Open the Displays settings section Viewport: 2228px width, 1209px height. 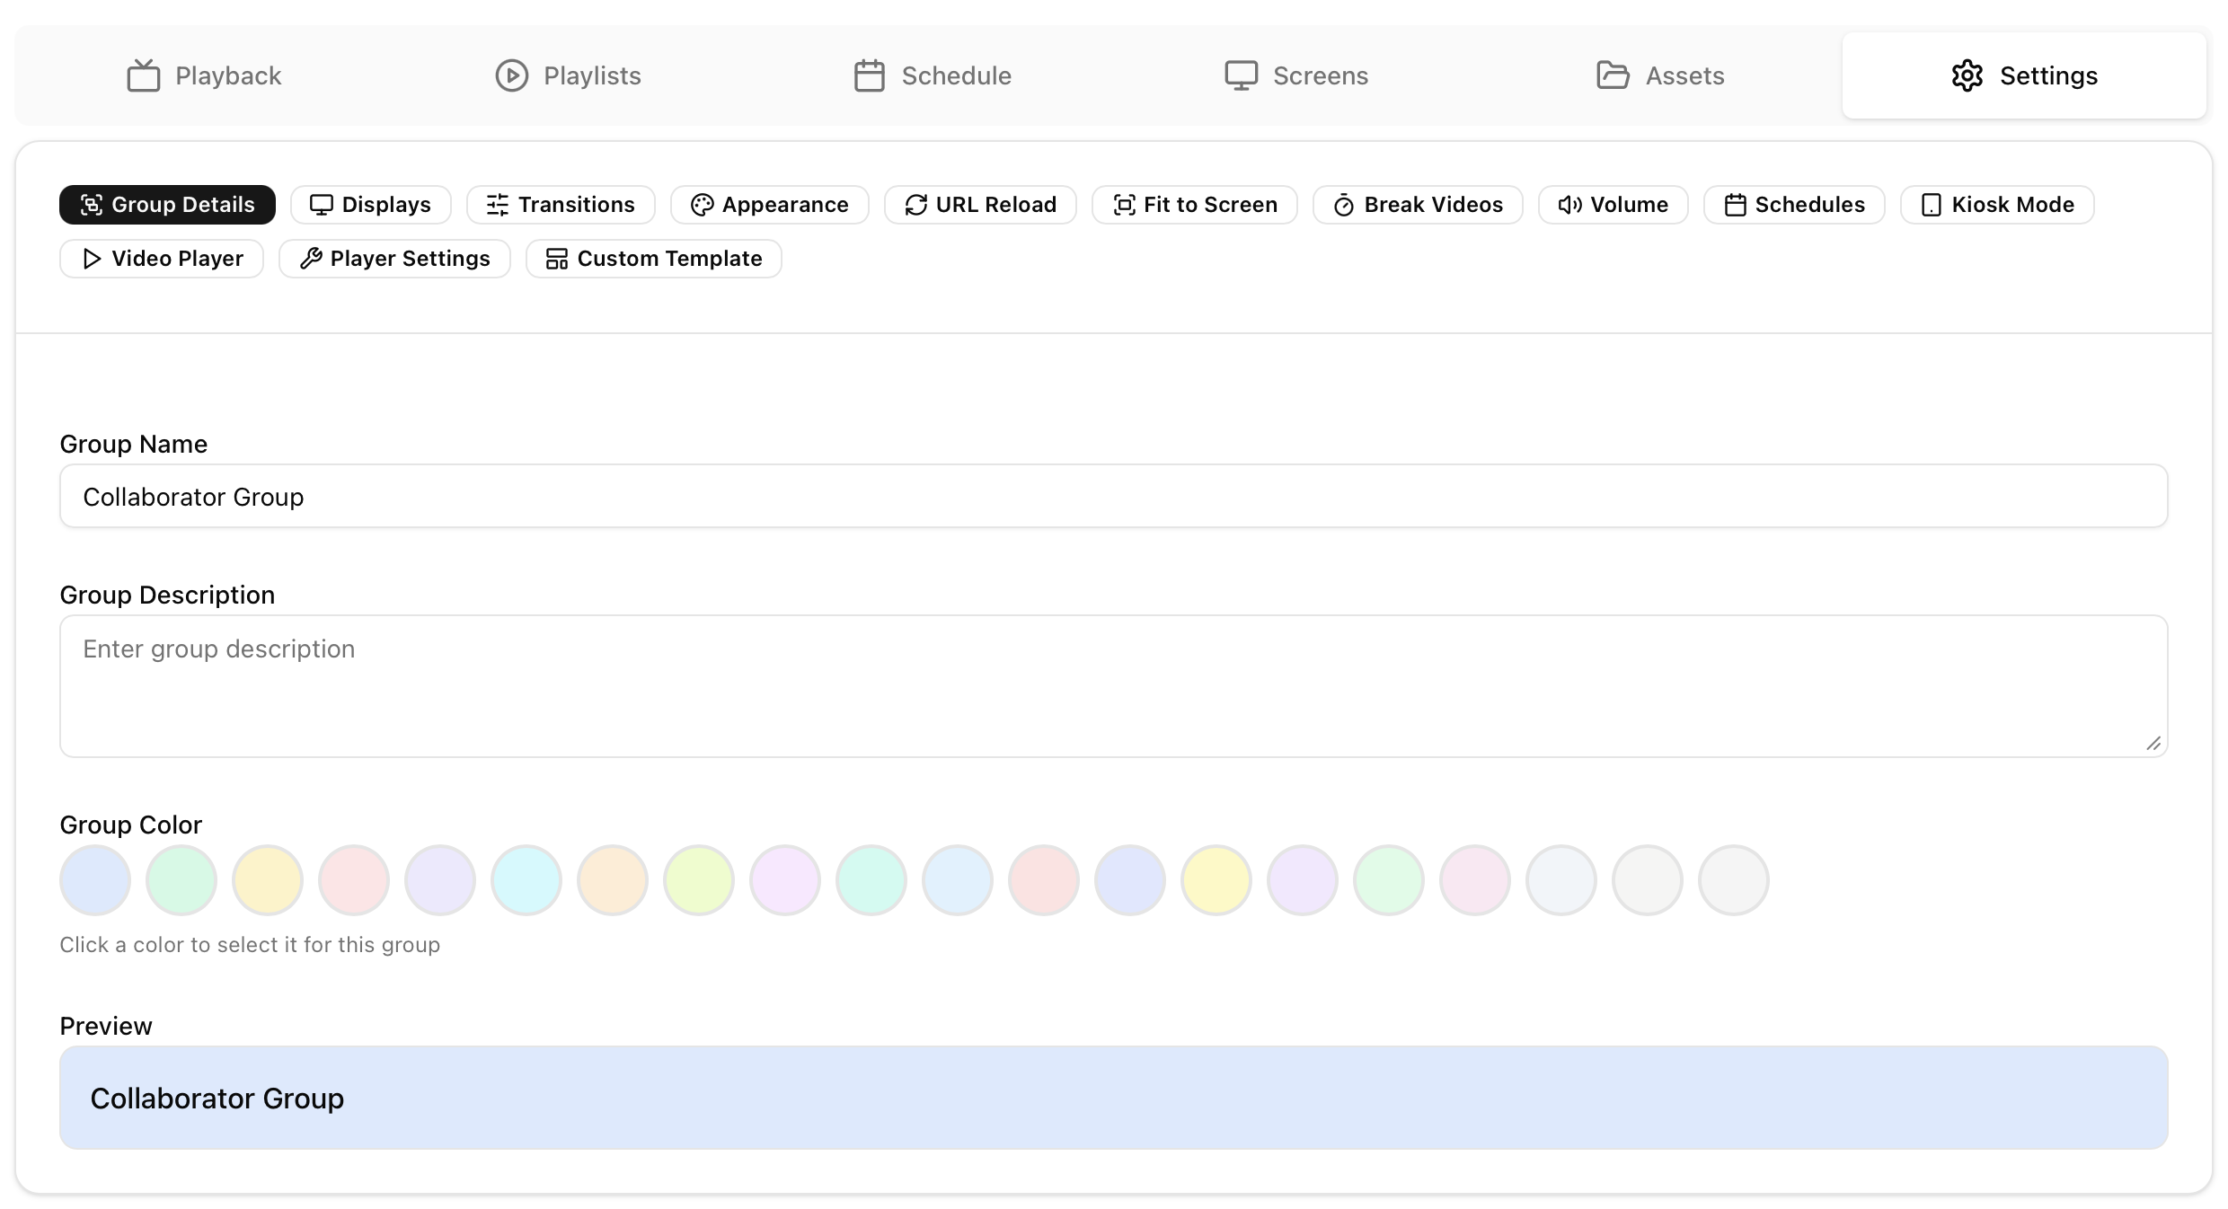[x=370, y=205]
